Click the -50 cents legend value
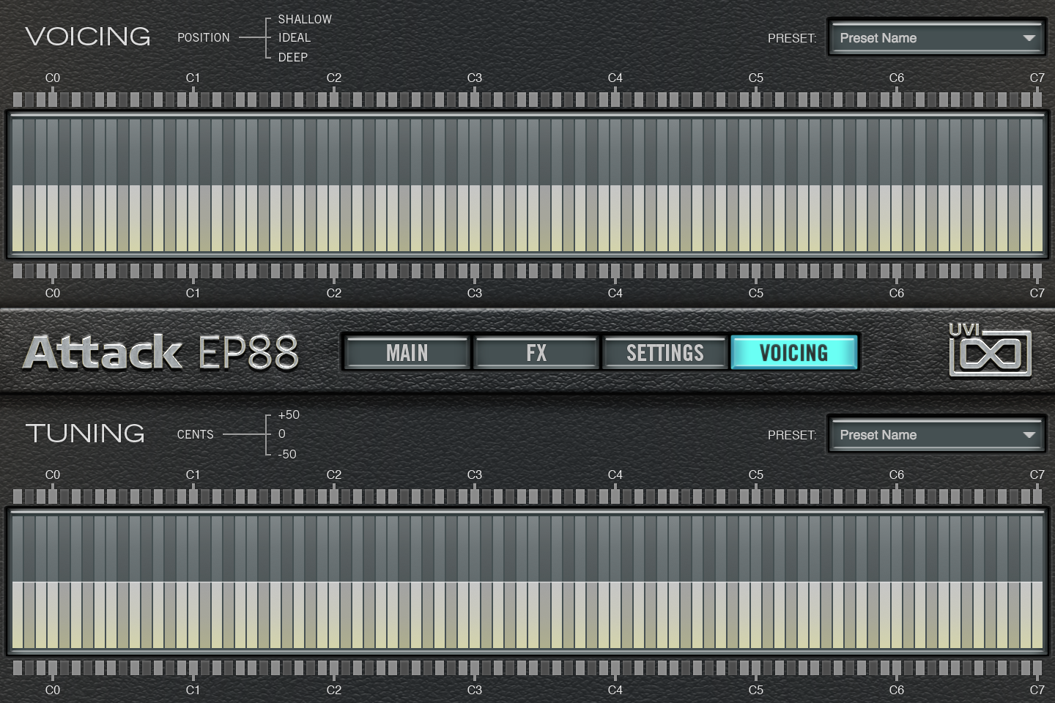 click(x=287, y=454)
